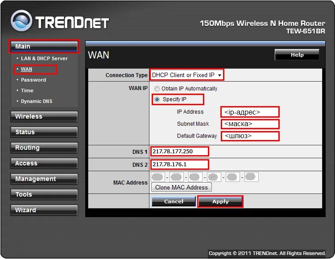The height and width of the screenshot is (259, 335).
Task: Open the Time settings link
Action: 27,90
